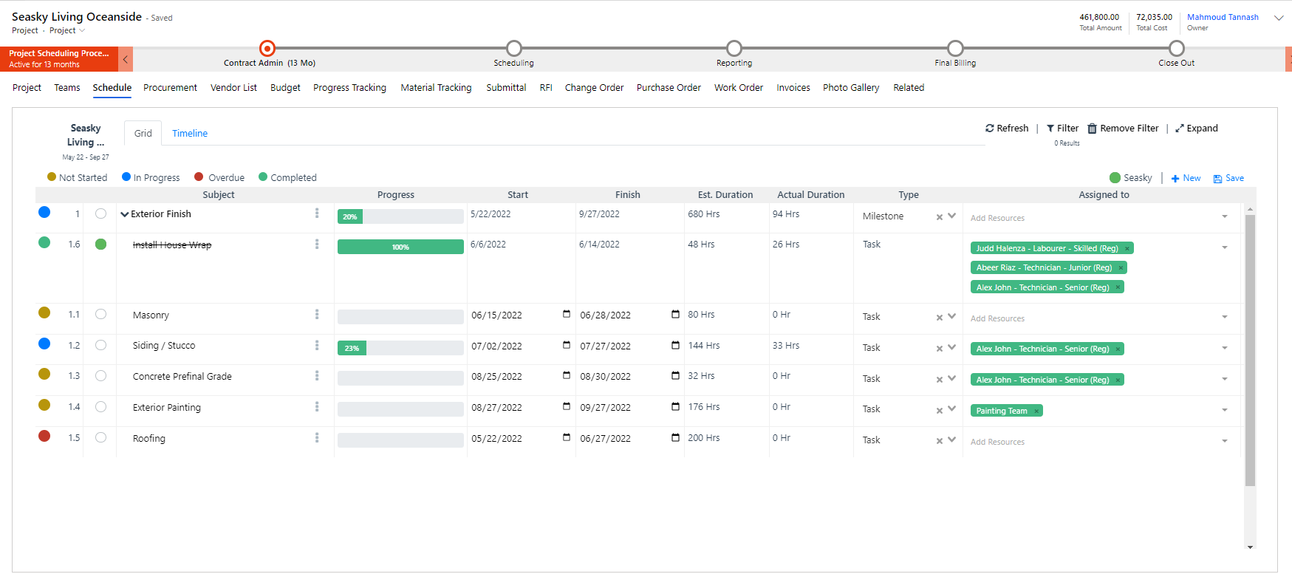Select the radio circle for Roofing row
This screenshot has width=1292, height=574.
tap(101, 438)
